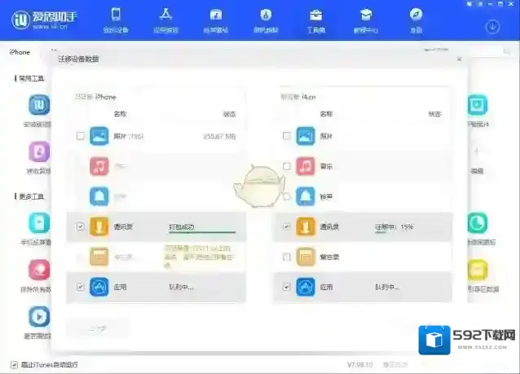Toggle 阻止iTunes自动运行 checkbox at bottom
520x374 pixels.
click(x=14, y=364)
